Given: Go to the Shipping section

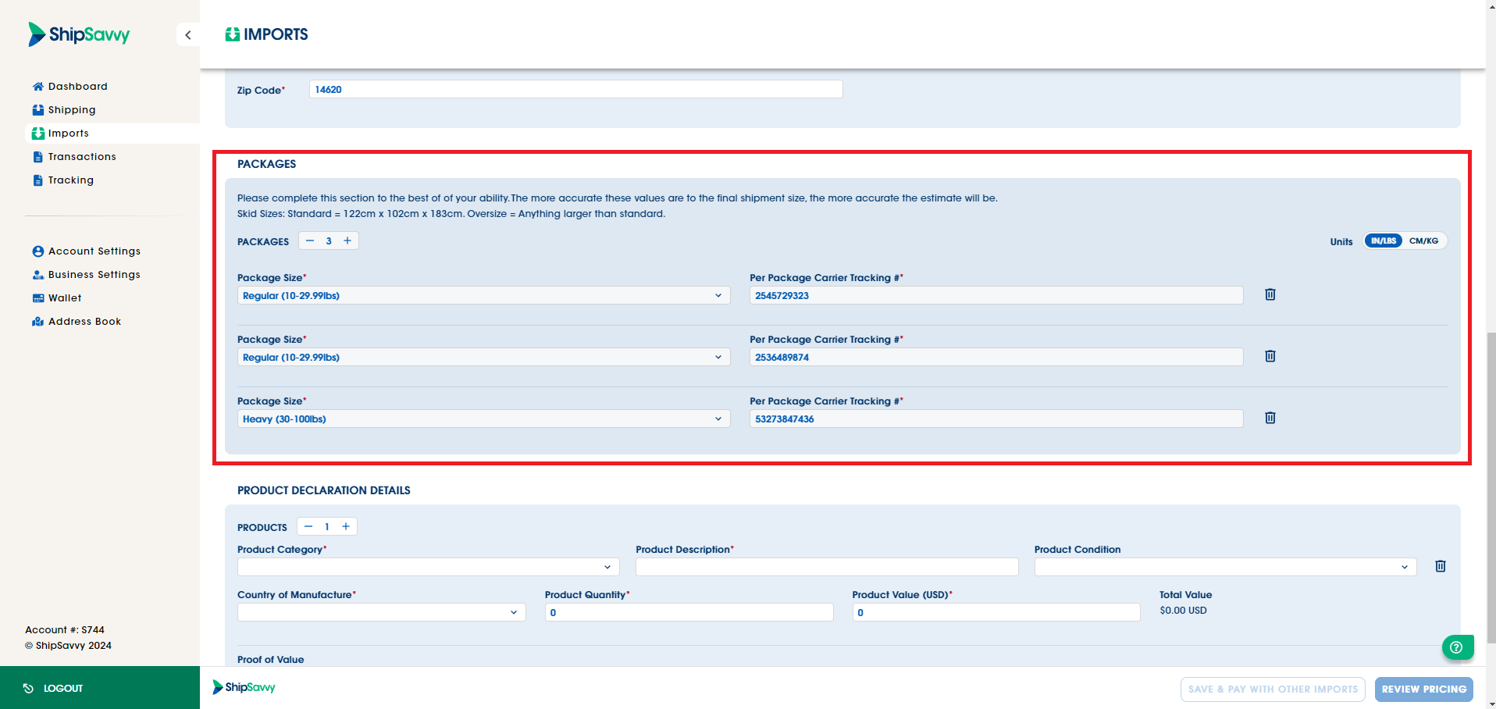Looking at the screenshot, I should pos(72,110).
